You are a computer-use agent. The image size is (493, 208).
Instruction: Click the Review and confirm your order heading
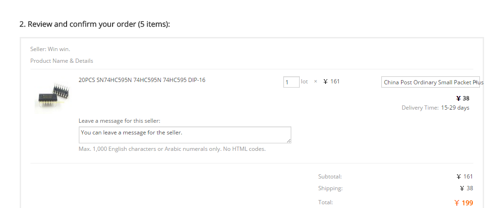(x=94, y=24)
